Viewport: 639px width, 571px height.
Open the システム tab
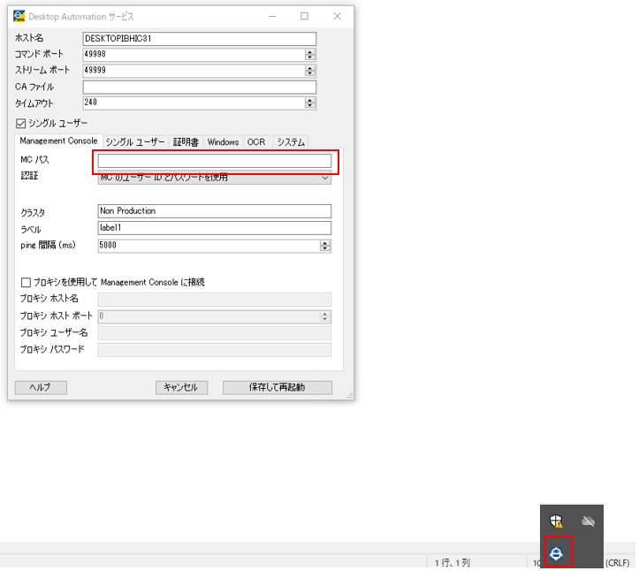coord(291,141)
